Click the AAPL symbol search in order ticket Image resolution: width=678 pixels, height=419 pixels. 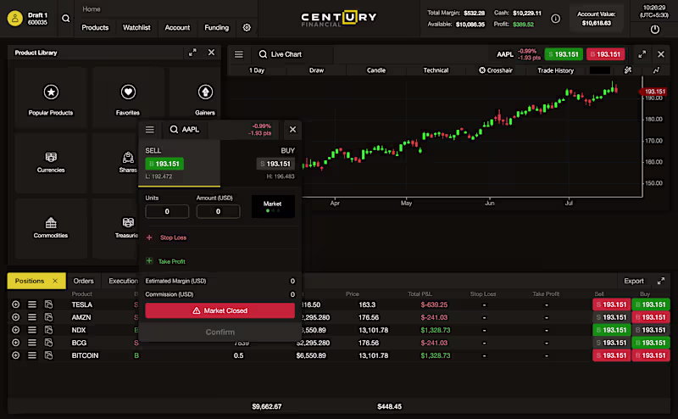(185, 130)
